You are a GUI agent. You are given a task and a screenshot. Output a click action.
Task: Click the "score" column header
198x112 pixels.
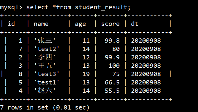pos(110,24)
